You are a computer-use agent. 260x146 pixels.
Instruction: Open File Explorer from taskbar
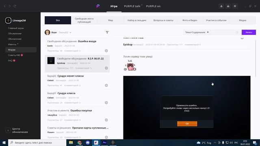coord(71,142)
